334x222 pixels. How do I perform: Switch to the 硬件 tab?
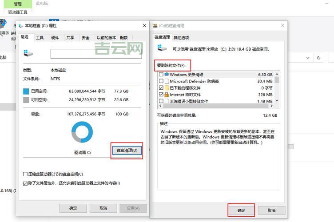pyautogui.click(x=55, y=38)
